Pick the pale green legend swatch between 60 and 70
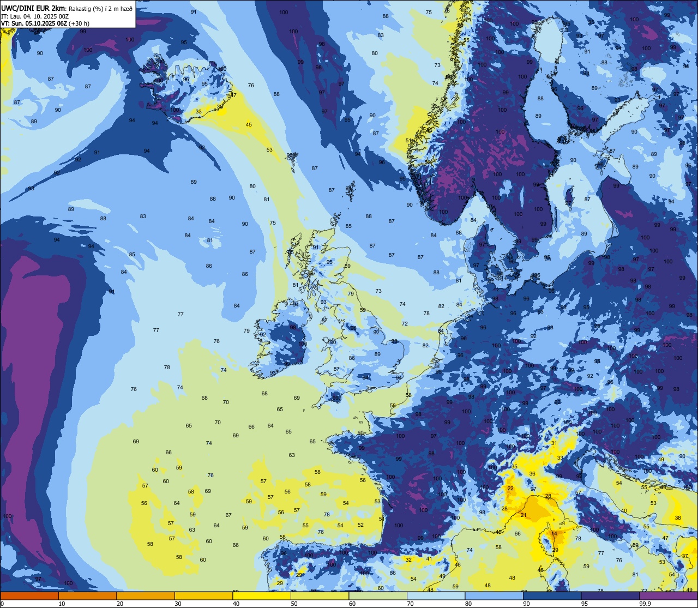The height and width of the screenshot is (608, 698). [378, 596]
